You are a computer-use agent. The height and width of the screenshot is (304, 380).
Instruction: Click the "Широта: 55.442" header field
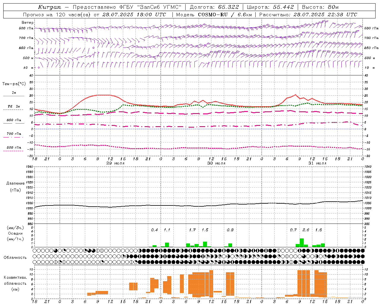tap(270, 7)
